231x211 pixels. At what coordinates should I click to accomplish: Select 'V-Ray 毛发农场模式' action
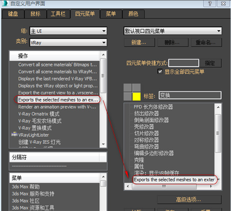tap(40, 121)
